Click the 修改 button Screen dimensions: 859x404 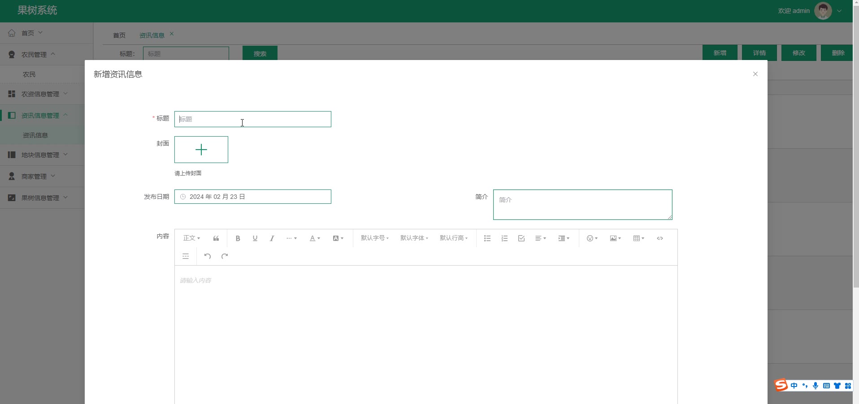point(799,53)
